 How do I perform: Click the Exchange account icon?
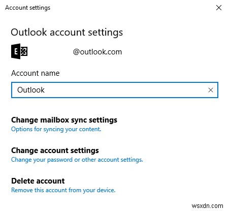19,51
